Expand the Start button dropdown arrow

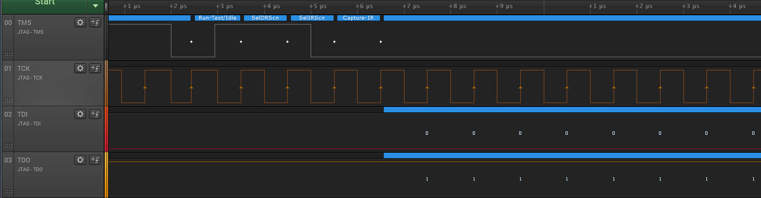tap(96, 5)
